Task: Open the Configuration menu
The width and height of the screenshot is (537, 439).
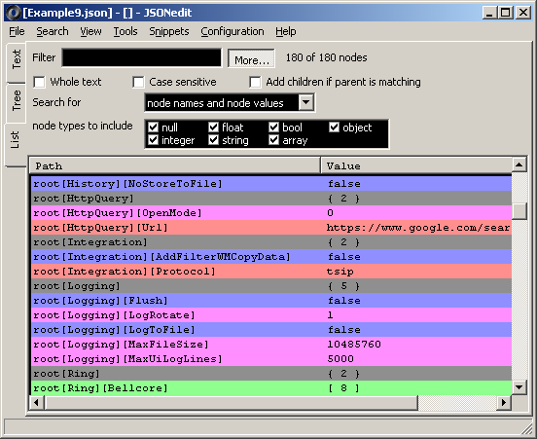Action: click(x=233, y=31)
